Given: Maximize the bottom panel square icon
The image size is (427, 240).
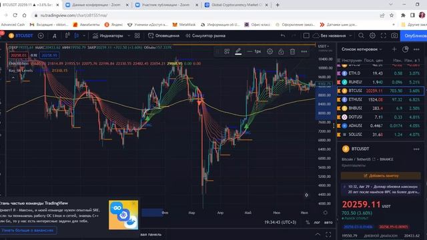Looking at the screenshot, I should click(x=328, y=234).
